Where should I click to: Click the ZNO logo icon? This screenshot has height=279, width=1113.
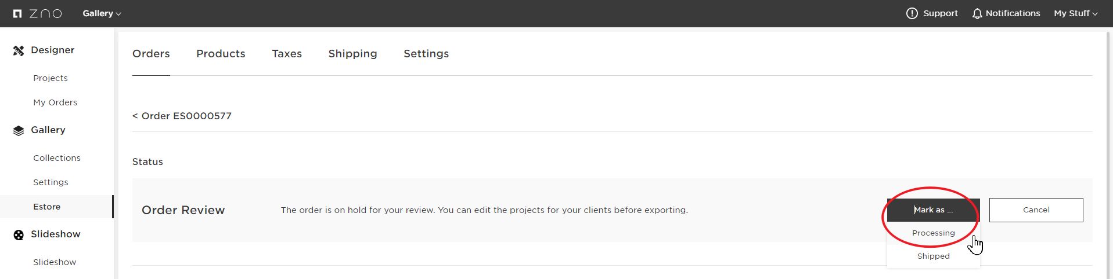pyautogui.click(x=17, y=13)
